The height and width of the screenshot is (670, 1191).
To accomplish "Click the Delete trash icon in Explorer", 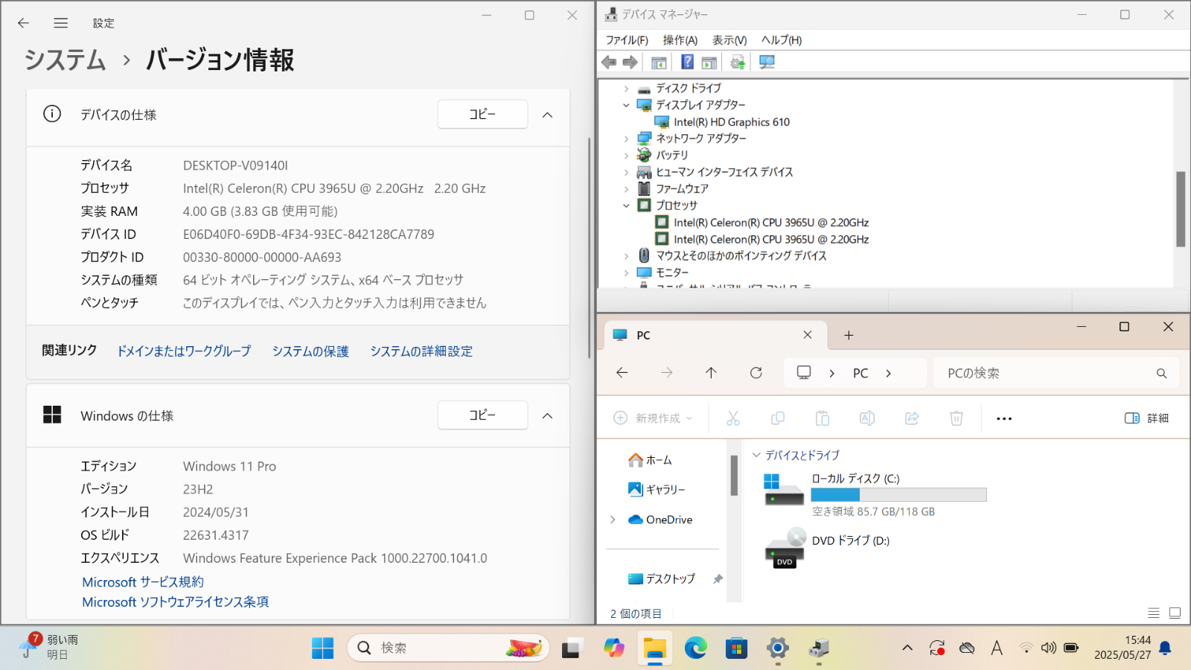I will [957, 418].
